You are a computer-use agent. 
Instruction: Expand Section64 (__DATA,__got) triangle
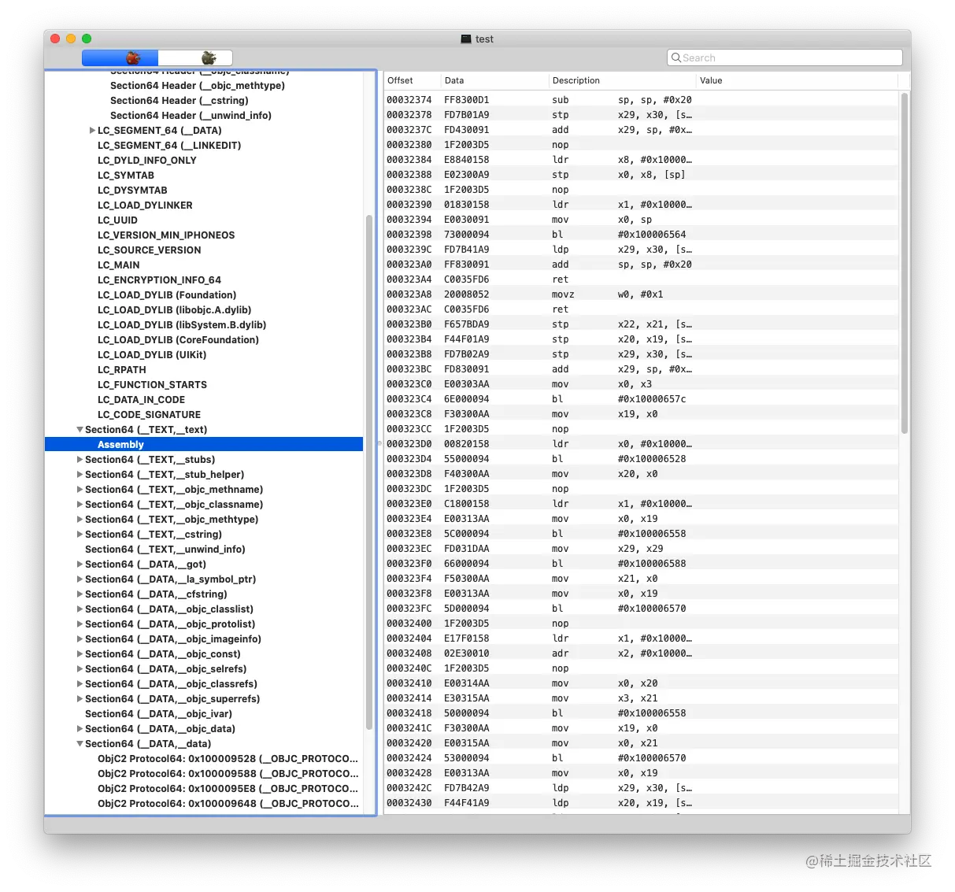point(80,564)
